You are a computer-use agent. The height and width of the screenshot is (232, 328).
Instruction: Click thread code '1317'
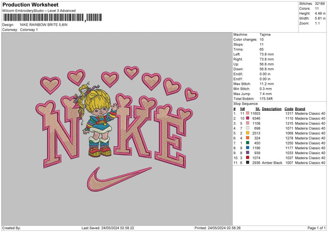pyautogui.click(x=289, y=113)
